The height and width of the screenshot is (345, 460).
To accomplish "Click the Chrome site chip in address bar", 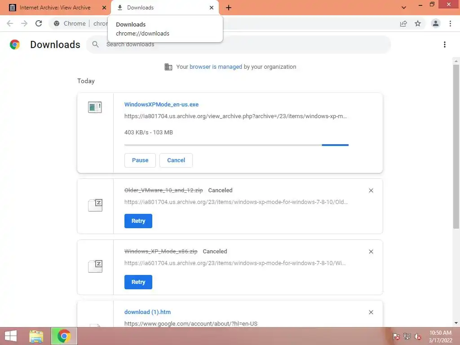I will tap(70, 23).
